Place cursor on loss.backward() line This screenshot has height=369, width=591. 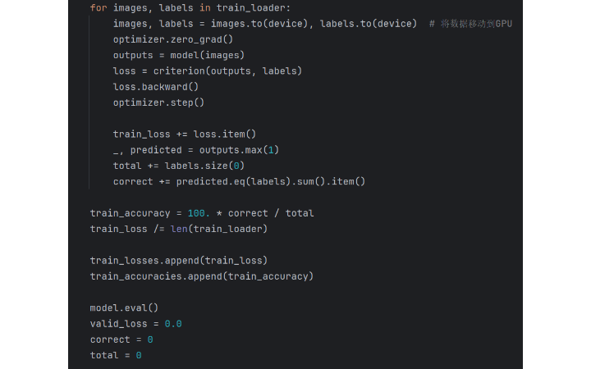(156, 87)
